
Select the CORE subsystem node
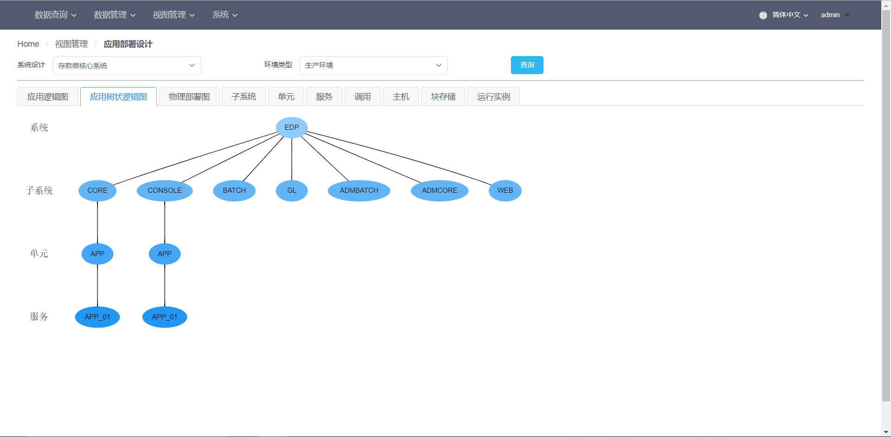click(97, 190)
